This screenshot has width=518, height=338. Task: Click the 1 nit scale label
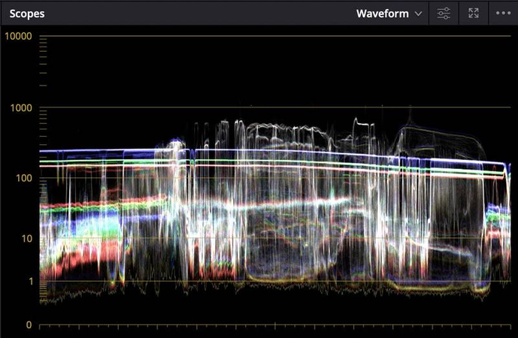[x=29, y=281]
